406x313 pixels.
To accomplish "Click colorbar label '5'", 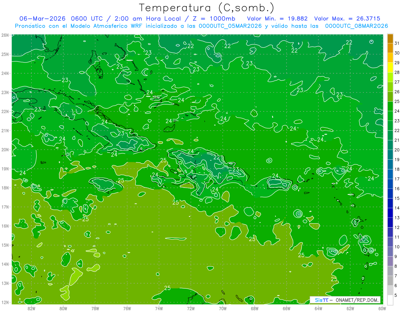I will (396, 295).
